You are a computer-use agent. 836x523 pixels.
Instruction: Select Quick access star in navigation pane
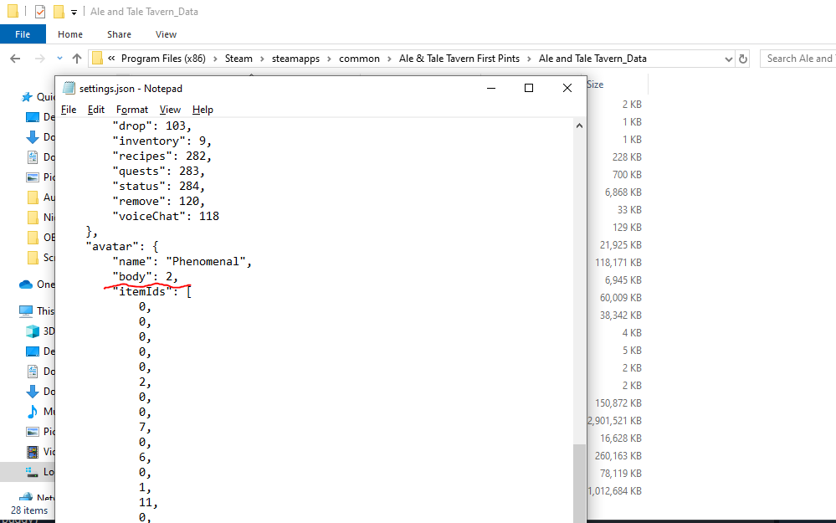point(26,97)
